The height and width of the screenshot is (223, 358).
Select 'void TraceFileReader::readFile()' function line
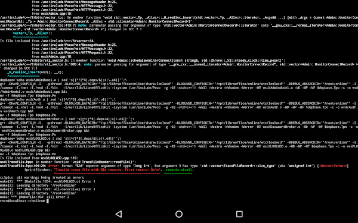point(68,162)
